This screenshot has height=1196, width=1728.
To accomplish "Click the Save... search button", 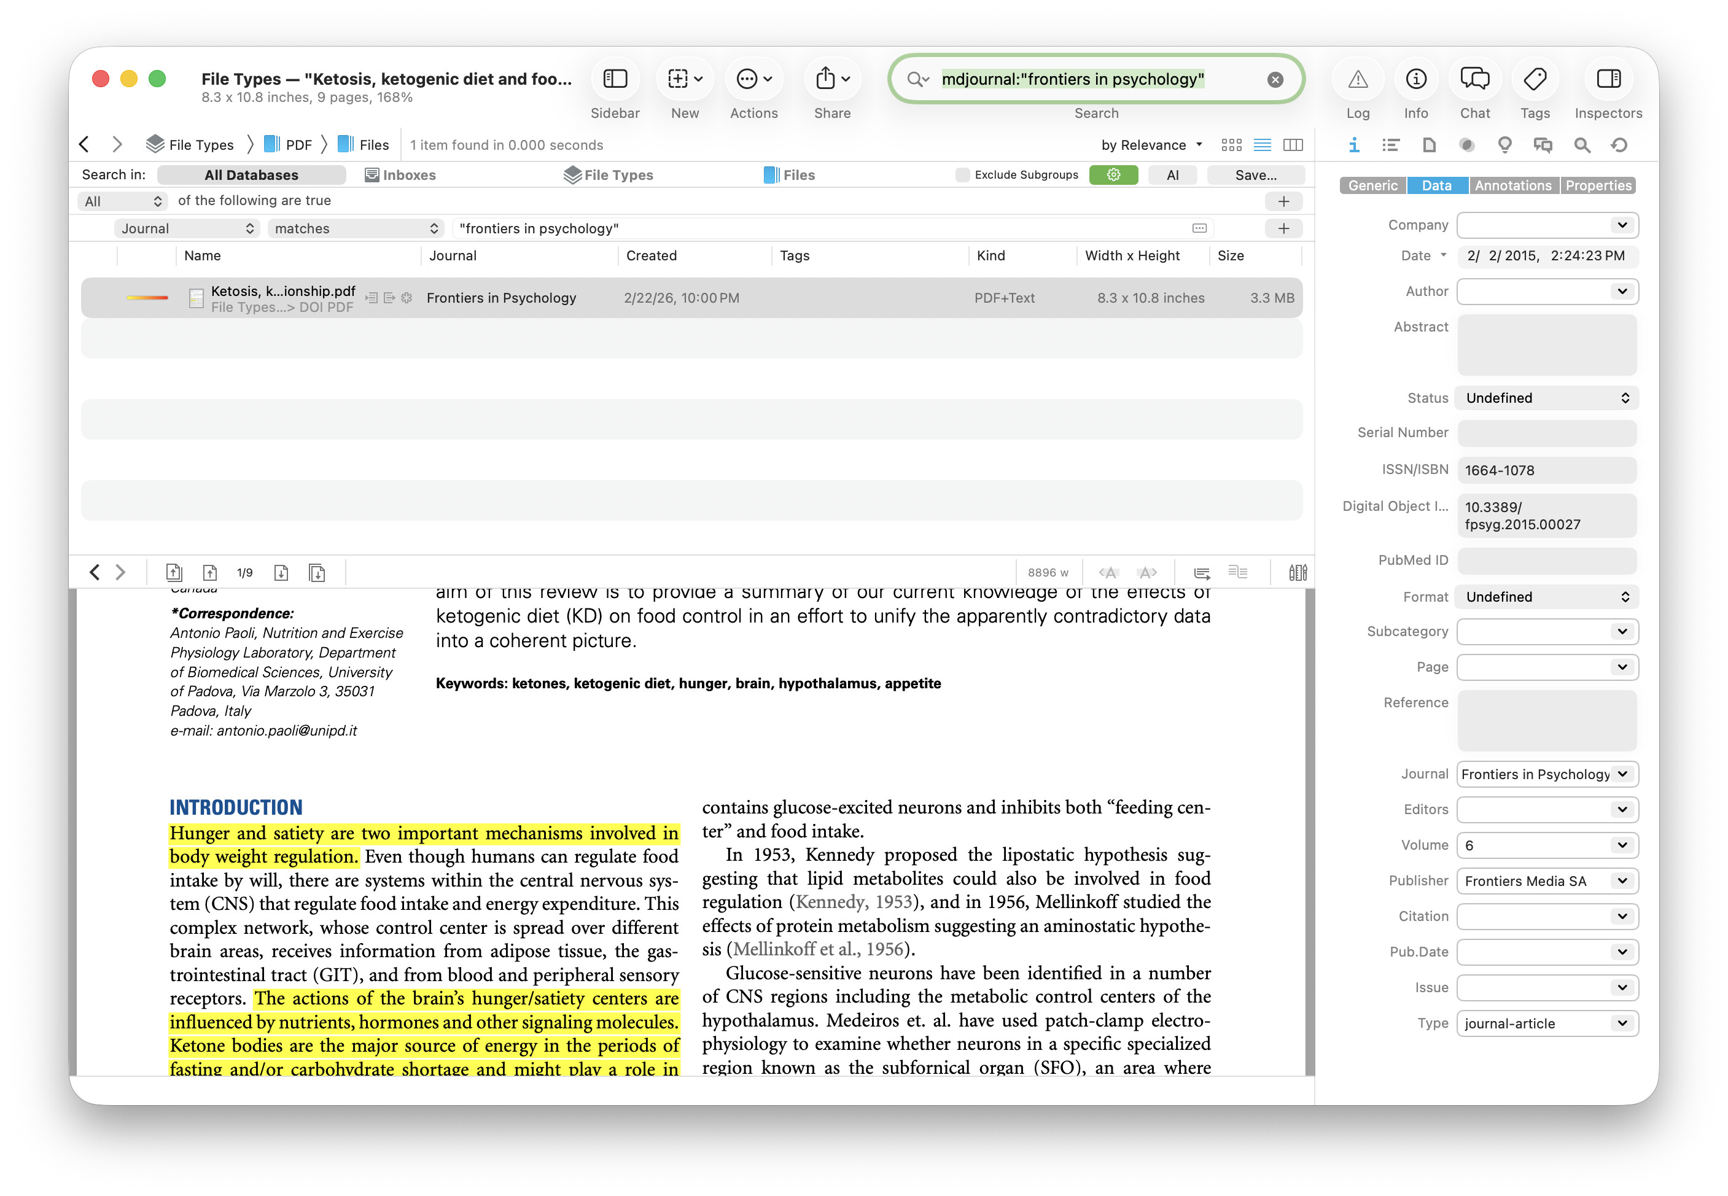I will pyautogui.click(x=1255, y=174).
